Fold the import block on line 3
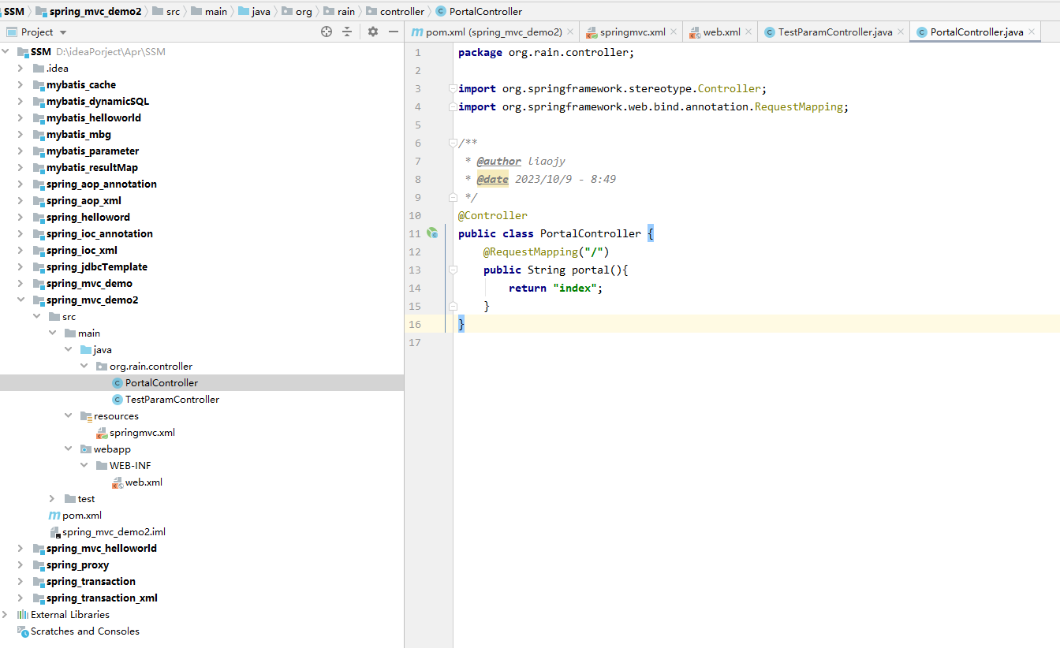The width and height of the screenshot is (1060, 648). (452, 88)
